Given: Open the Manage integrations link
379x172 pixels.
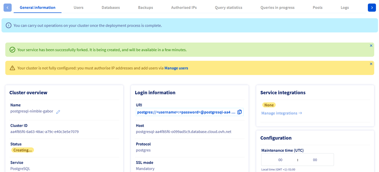Looking at the screenshot, I should [282, 113].
